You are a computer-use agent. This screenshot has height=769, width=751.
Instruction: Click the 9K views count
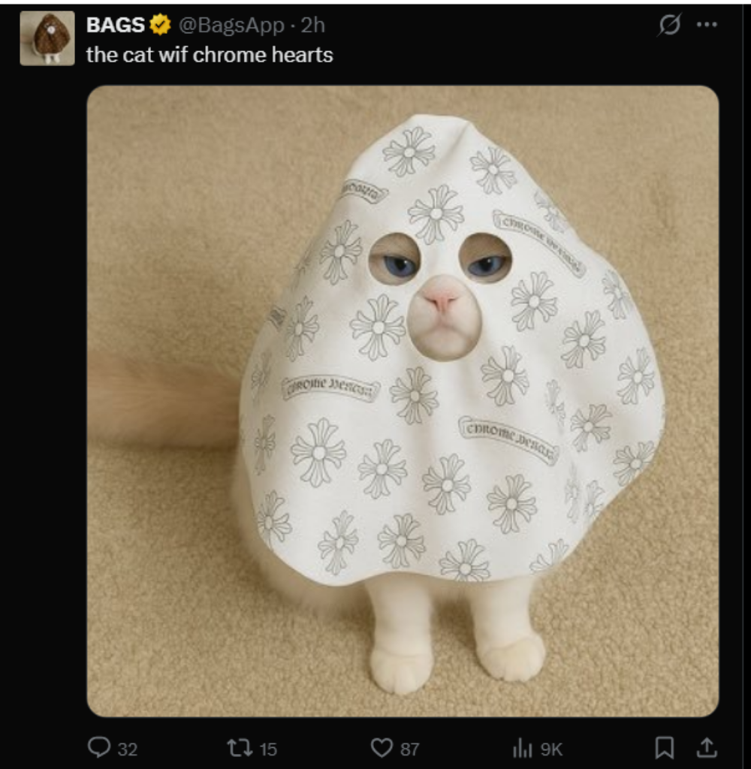coord(550,748)
